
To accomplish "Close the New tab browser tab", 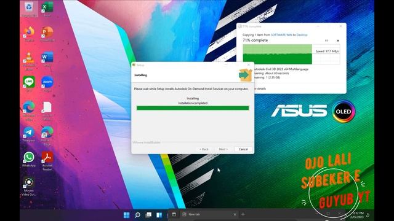I will click(x=235, y=214).
